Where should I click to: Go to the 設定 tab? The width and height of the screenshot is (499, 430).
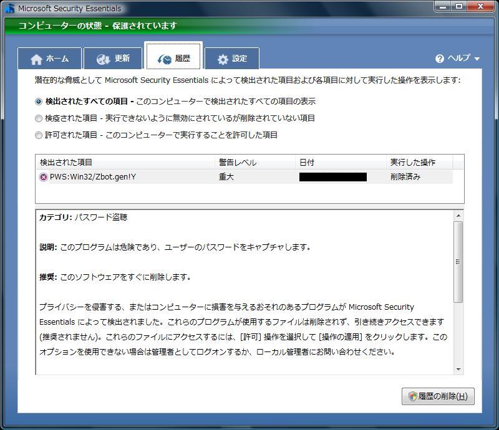tap(232, 58)
